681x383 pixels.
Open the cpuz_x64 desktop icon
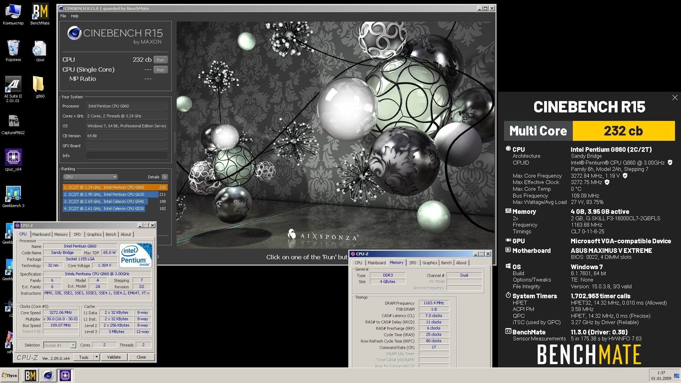(x=13, y=160)
